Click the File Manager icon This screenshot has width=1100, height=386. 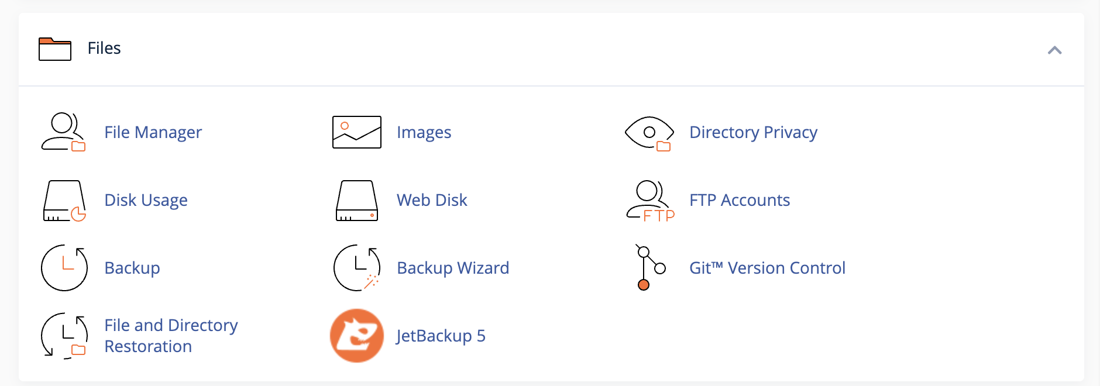coord(63,132)
